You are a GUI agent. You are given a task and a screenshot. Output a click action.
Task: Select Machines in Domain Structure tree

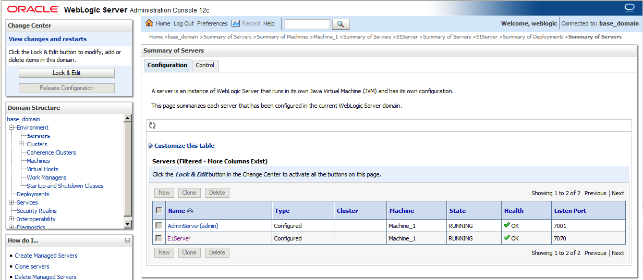38,161
